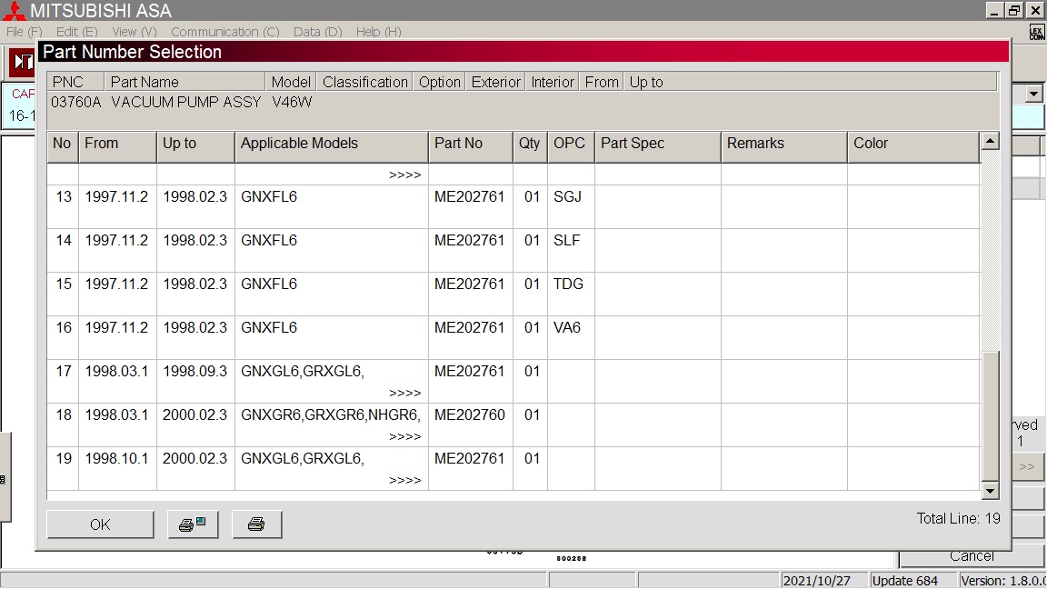Select part ME202760 in row 18
The height and width of the screenshot is (589, 1047).
tap(469, 415)
